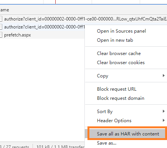Choose Open in Sources panel
167x148 pixels.
[121, 31]
